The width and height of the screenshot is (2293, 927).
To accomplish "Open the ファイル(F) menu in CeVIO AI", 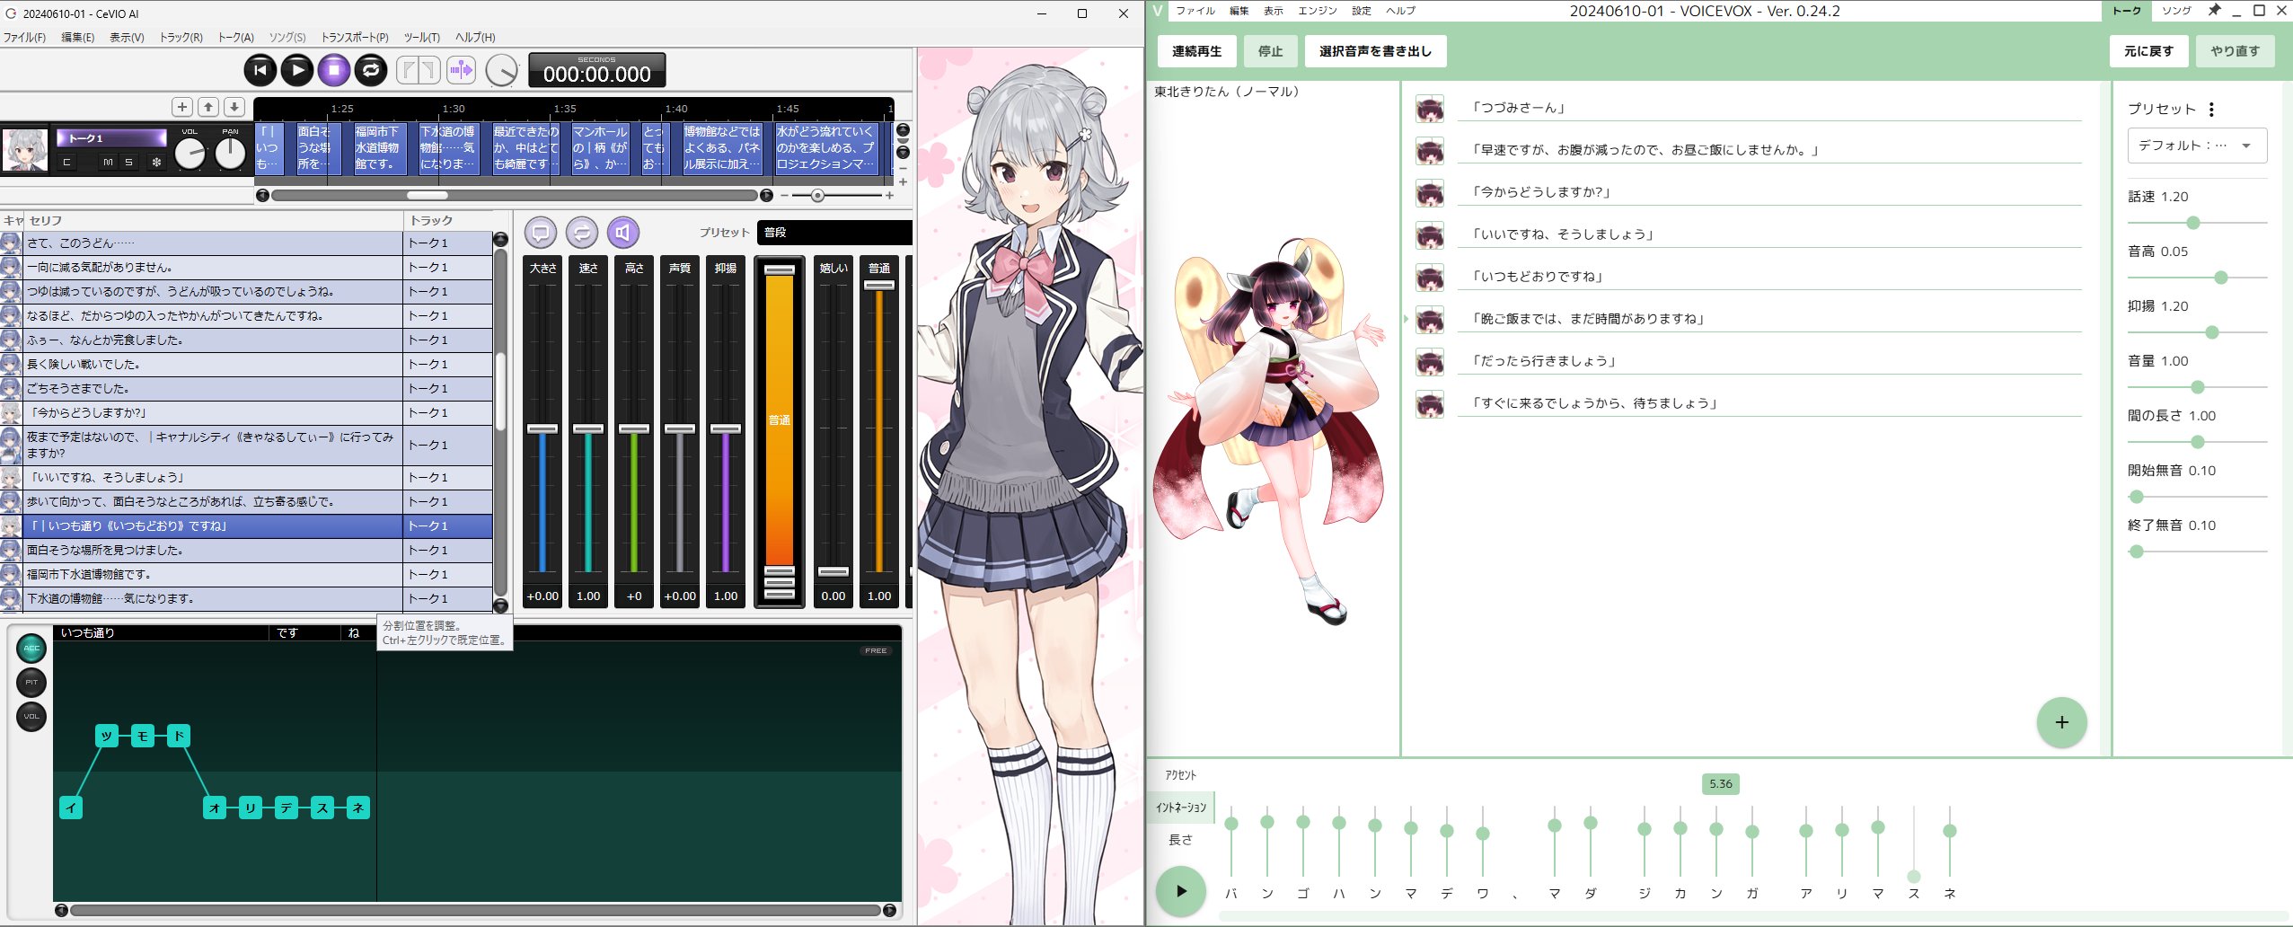I will pyautogui.click(x=24, y=38).
